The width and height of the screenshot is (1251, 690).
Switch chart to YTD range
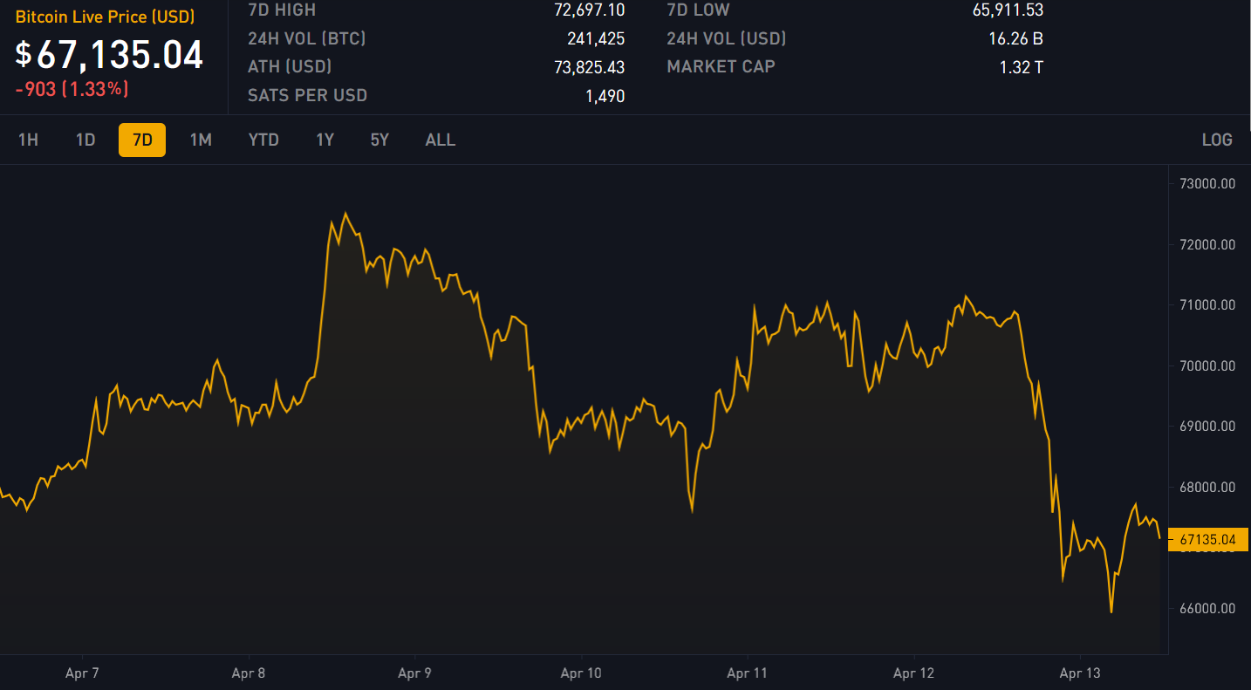pos(263,140)
